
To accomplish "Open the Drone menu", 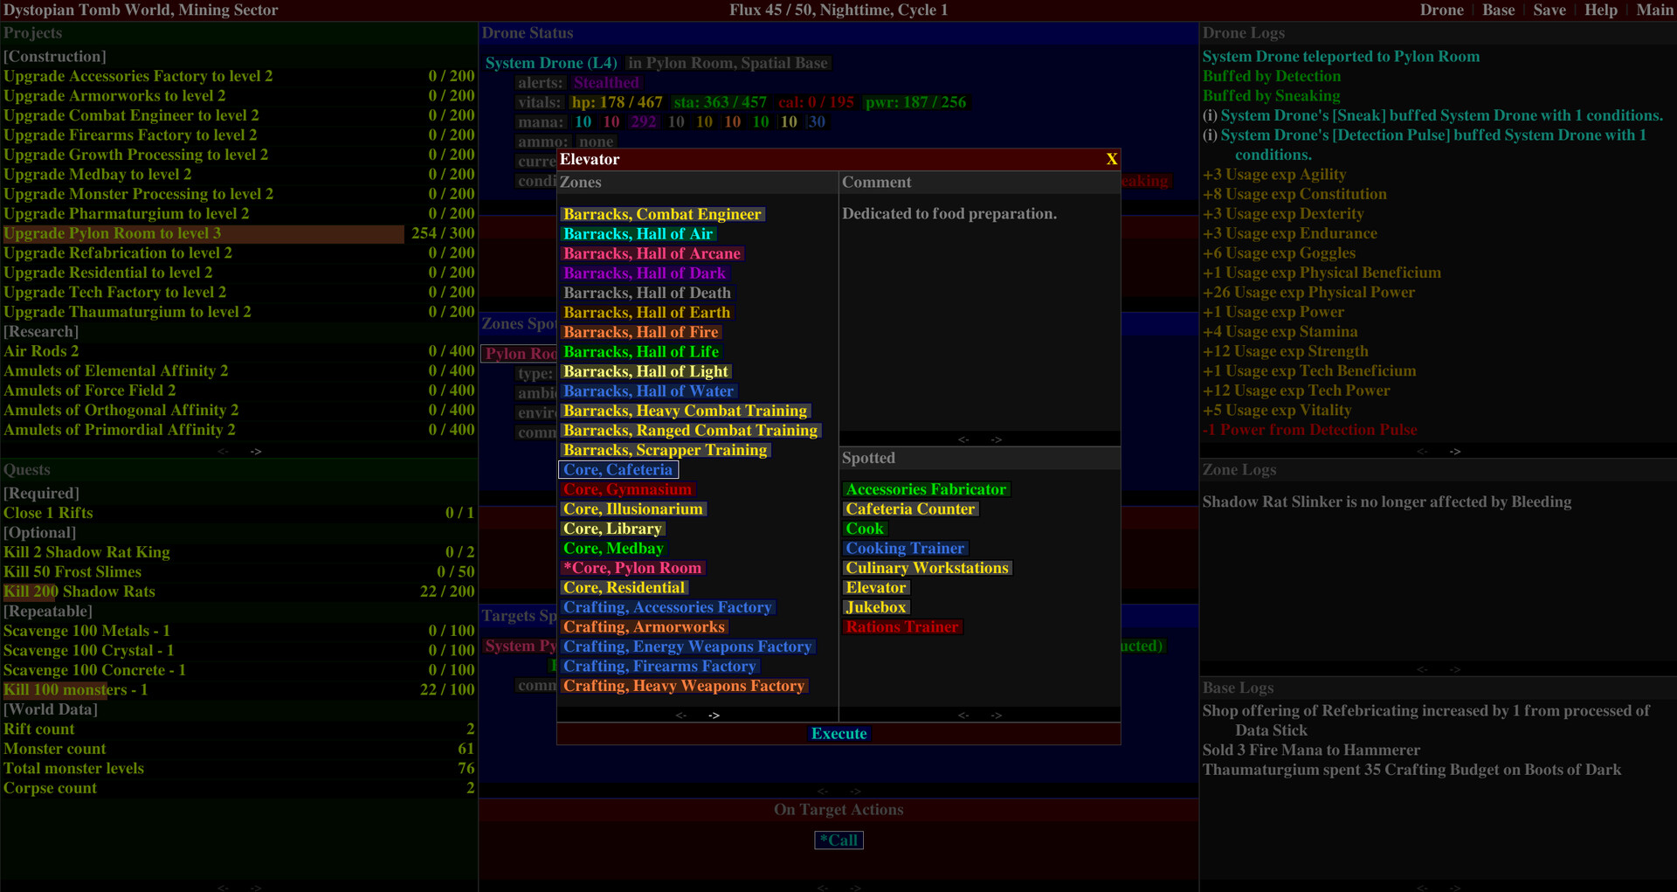I will click(x=1441, y=10).
